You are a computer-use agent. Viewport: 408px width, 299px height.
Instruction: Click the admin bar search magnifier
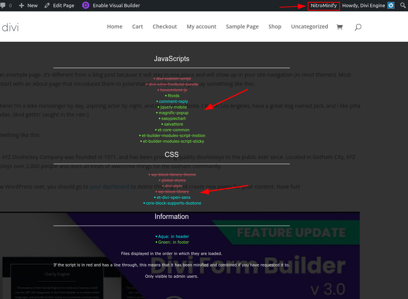pyautogui.click(x=403, y=6)
